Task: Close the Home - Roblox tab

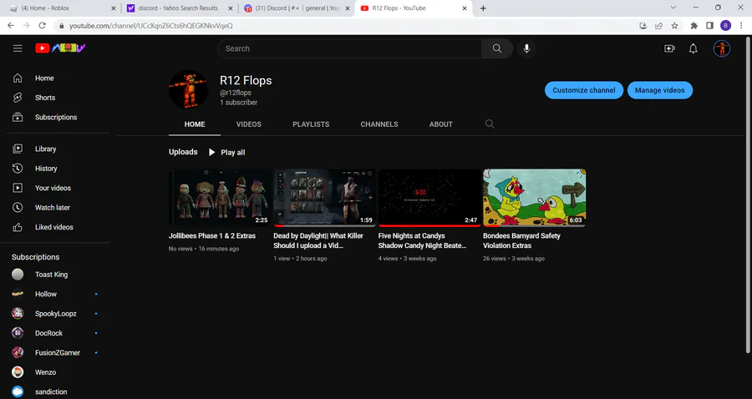Action: [113, 8]
